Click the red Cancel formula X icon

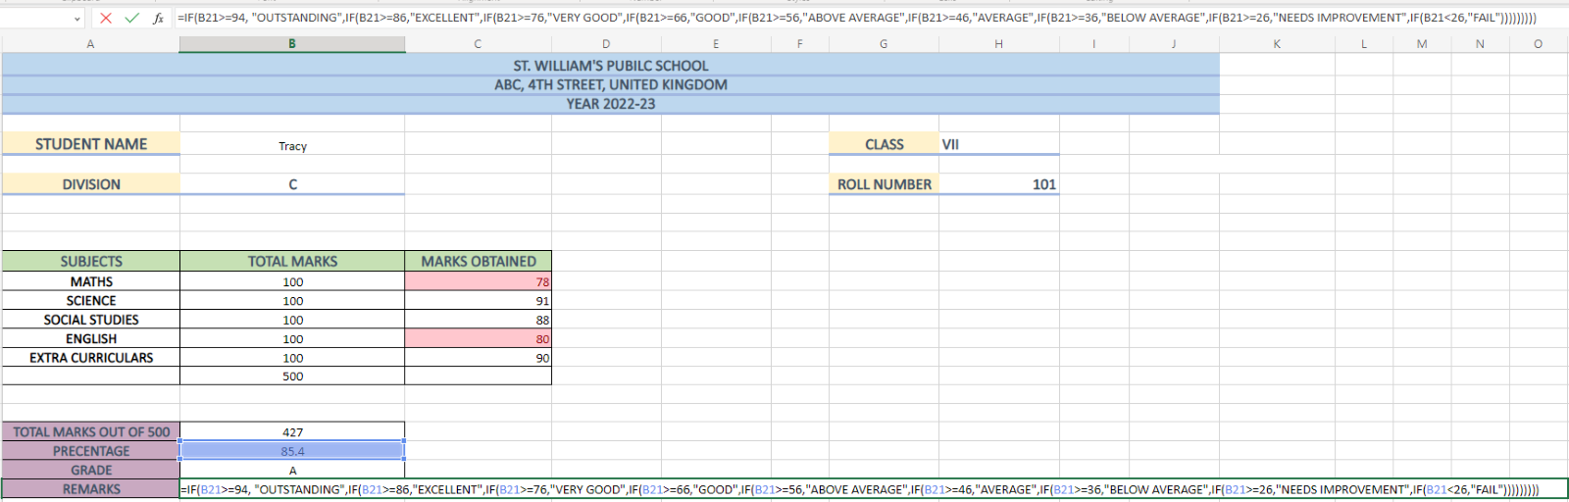point(106,18)
